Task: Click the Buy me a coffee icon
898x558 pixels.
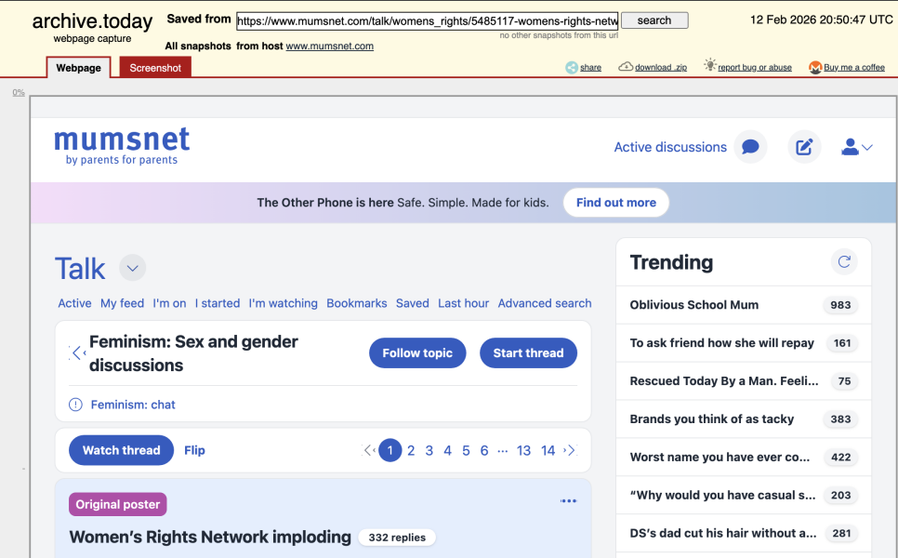Action: [x=814, y=67]
